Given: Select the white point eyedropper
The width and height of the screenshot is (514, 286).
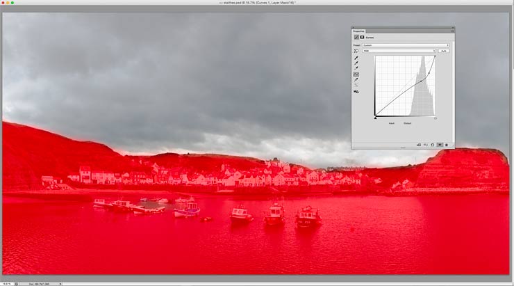Looking at the screenshot, I should click(356, 68).
